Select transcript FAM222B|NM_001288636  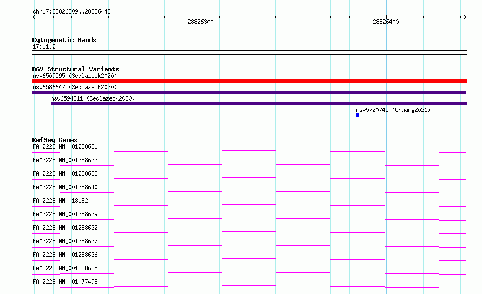(x=65, y=255)
